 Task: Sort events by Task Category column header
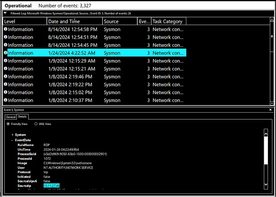tap(168, 21)
